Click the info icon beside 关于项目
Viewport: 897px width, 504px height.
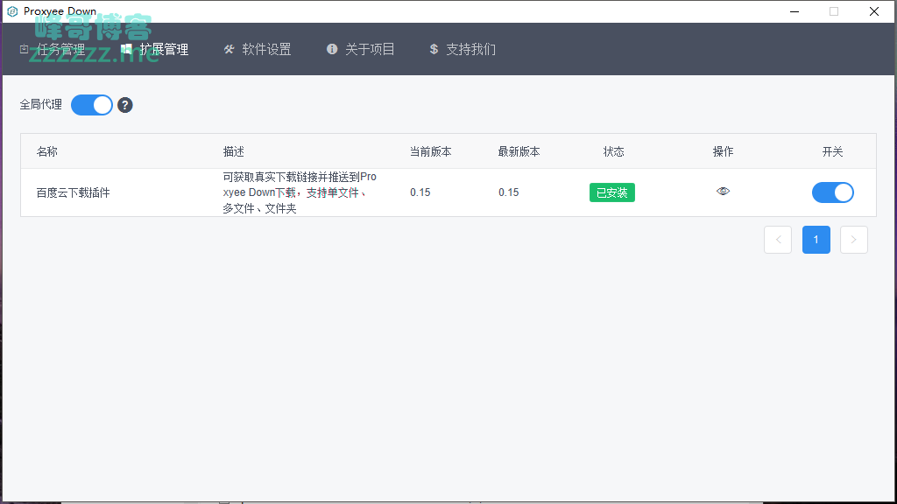click(x=332, y=50)
